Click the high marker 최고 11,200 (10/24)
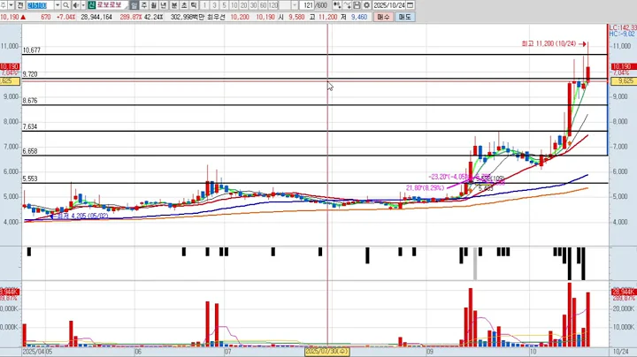 (549, 43)
